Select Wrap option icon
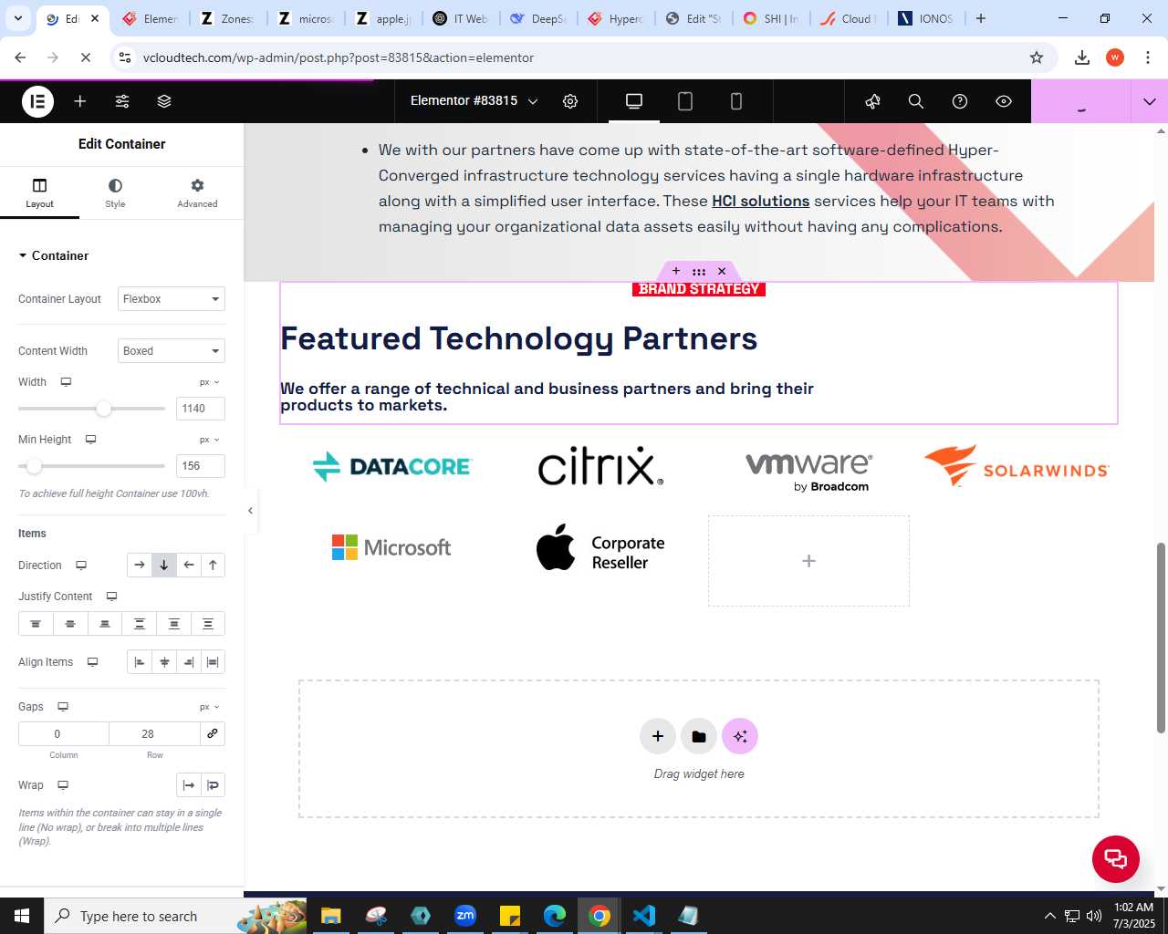Screen dimensions: 1168x934 point(213,785)
